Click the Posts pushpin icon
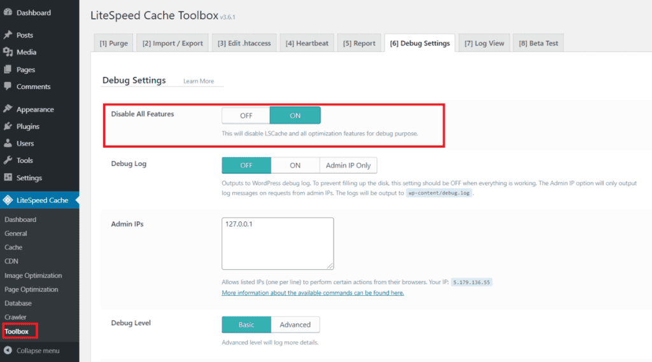 8,35
